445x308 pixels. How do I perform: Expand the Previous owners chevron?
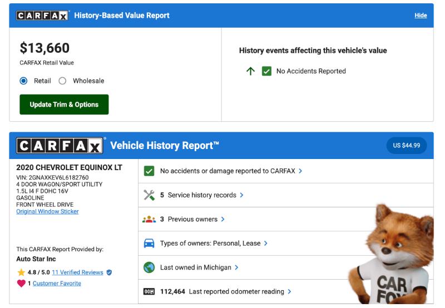pos(222,219)
